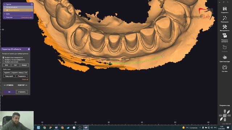Collapse the Группы section

tap(5, 4)
